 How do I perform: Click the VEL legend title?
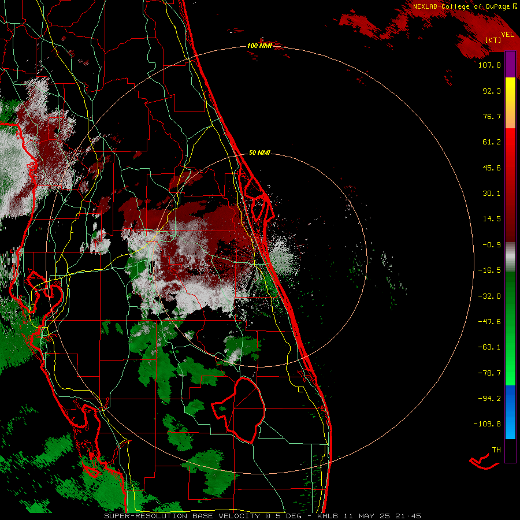(x=507, y=35)
